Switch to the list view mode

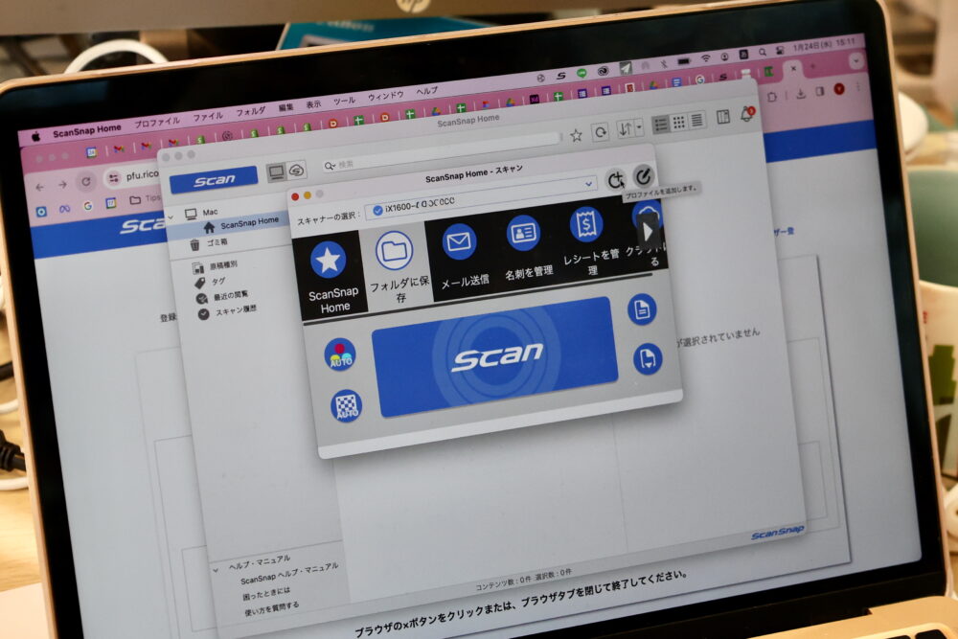pyautogui.click(x=660, y=124)
